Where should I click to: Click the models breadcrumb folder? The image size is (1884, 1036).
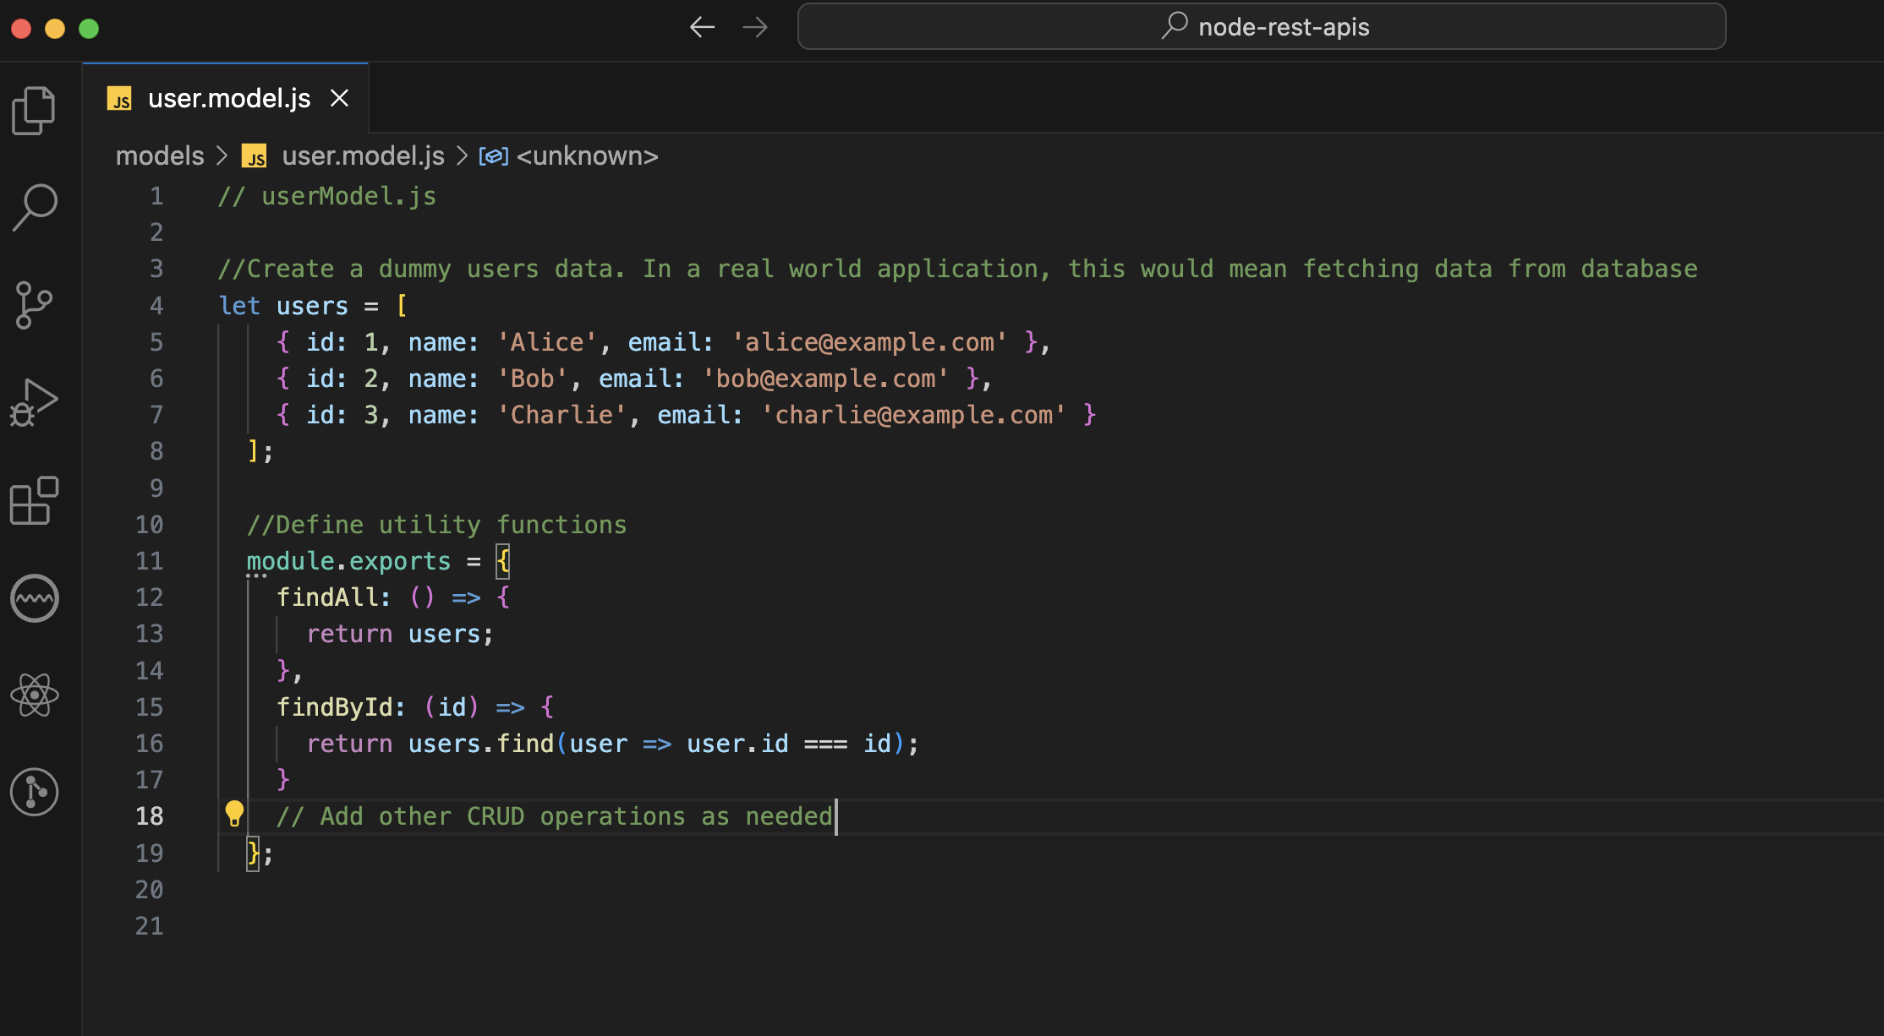click(x=160, y=156)
